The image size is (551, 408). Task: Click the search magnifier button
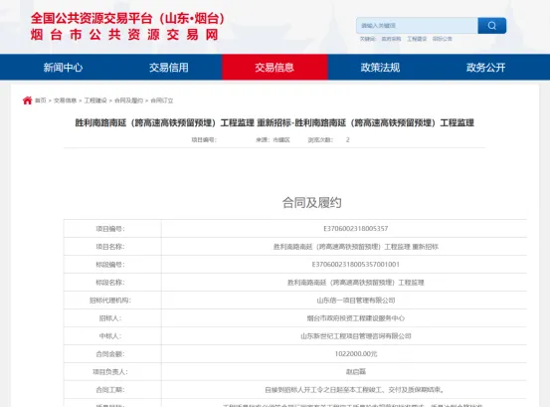pyautogui.click(x=492, y=26)
